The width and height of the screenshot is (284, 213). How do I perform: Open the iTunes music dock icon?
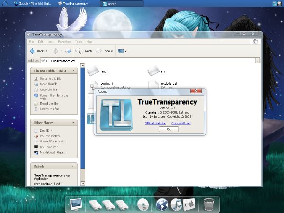[176, 204]
